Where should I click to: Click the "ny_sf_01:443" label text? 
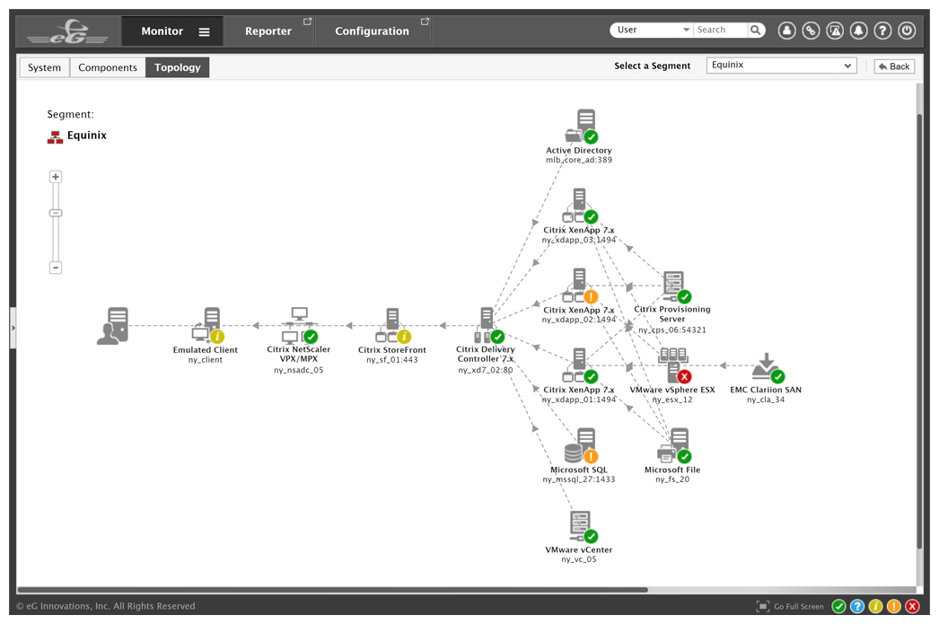(392, 360)
